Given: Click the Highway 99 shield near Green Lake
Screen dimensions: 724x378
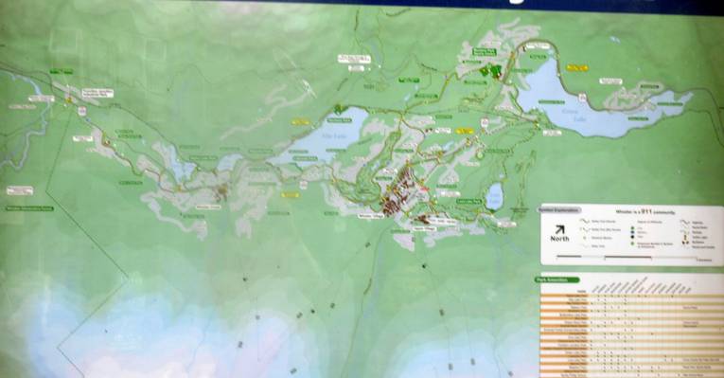Looking at the screenshot, I should pyautogui.click(x=582, y=98).
